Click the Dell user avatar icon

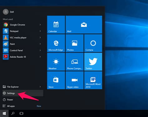click(x=6, y=12)
